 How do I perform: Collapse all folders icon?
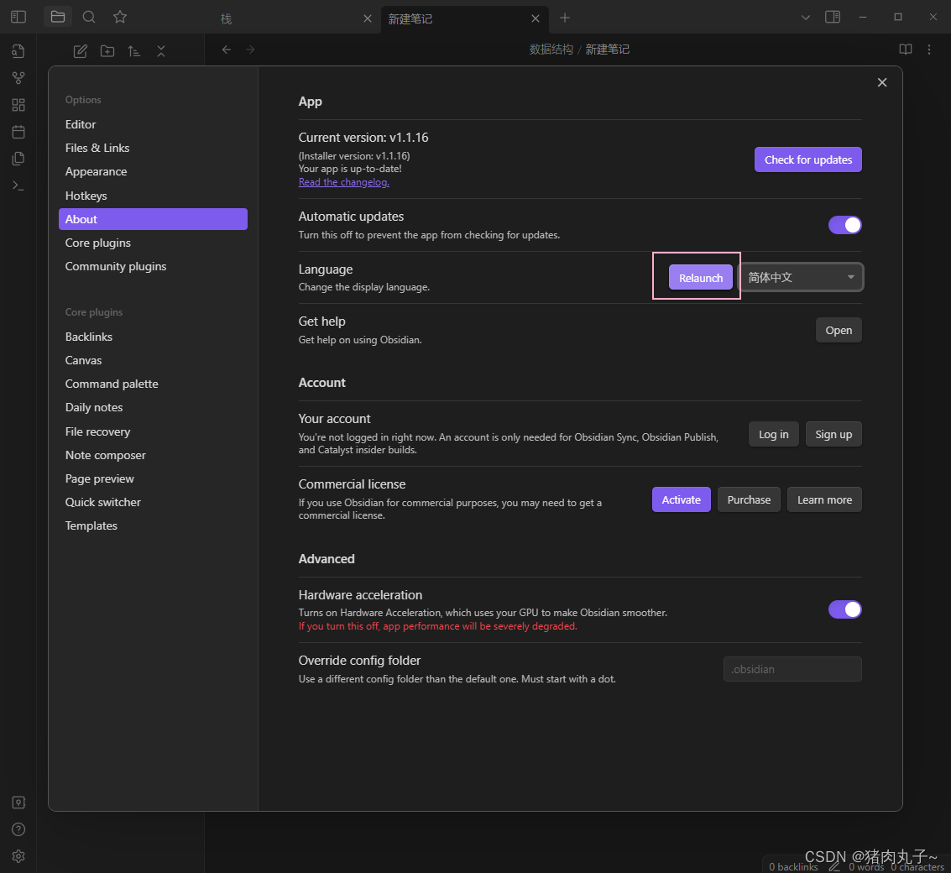click(160, 51)
